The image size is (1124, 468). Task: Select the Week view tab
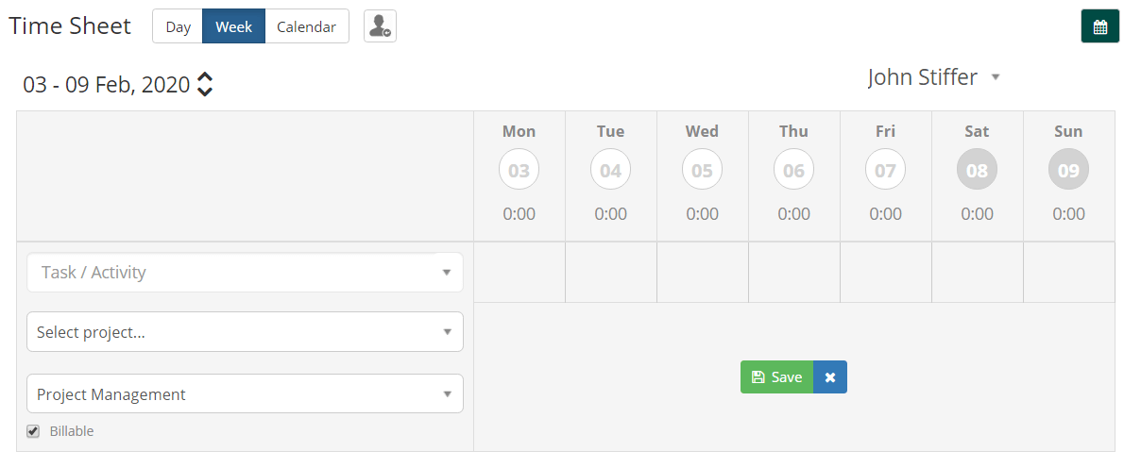pyautogui.click(x=233, y=26)
